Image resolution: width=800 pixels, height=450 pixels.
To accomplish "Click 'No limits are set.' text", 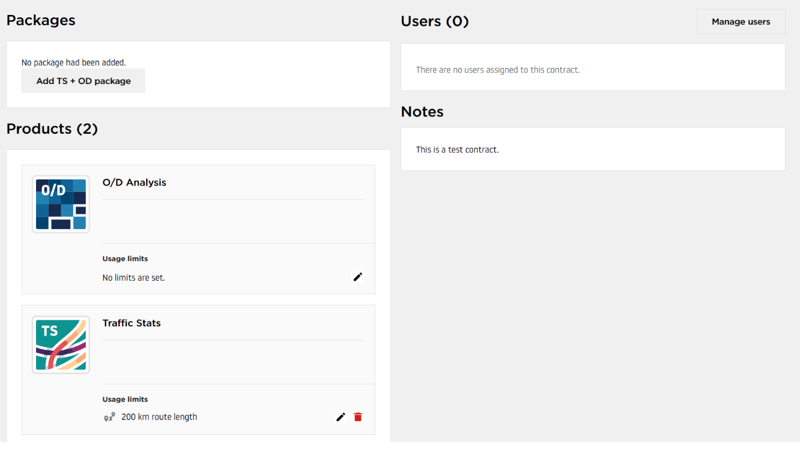I will 133,278.
